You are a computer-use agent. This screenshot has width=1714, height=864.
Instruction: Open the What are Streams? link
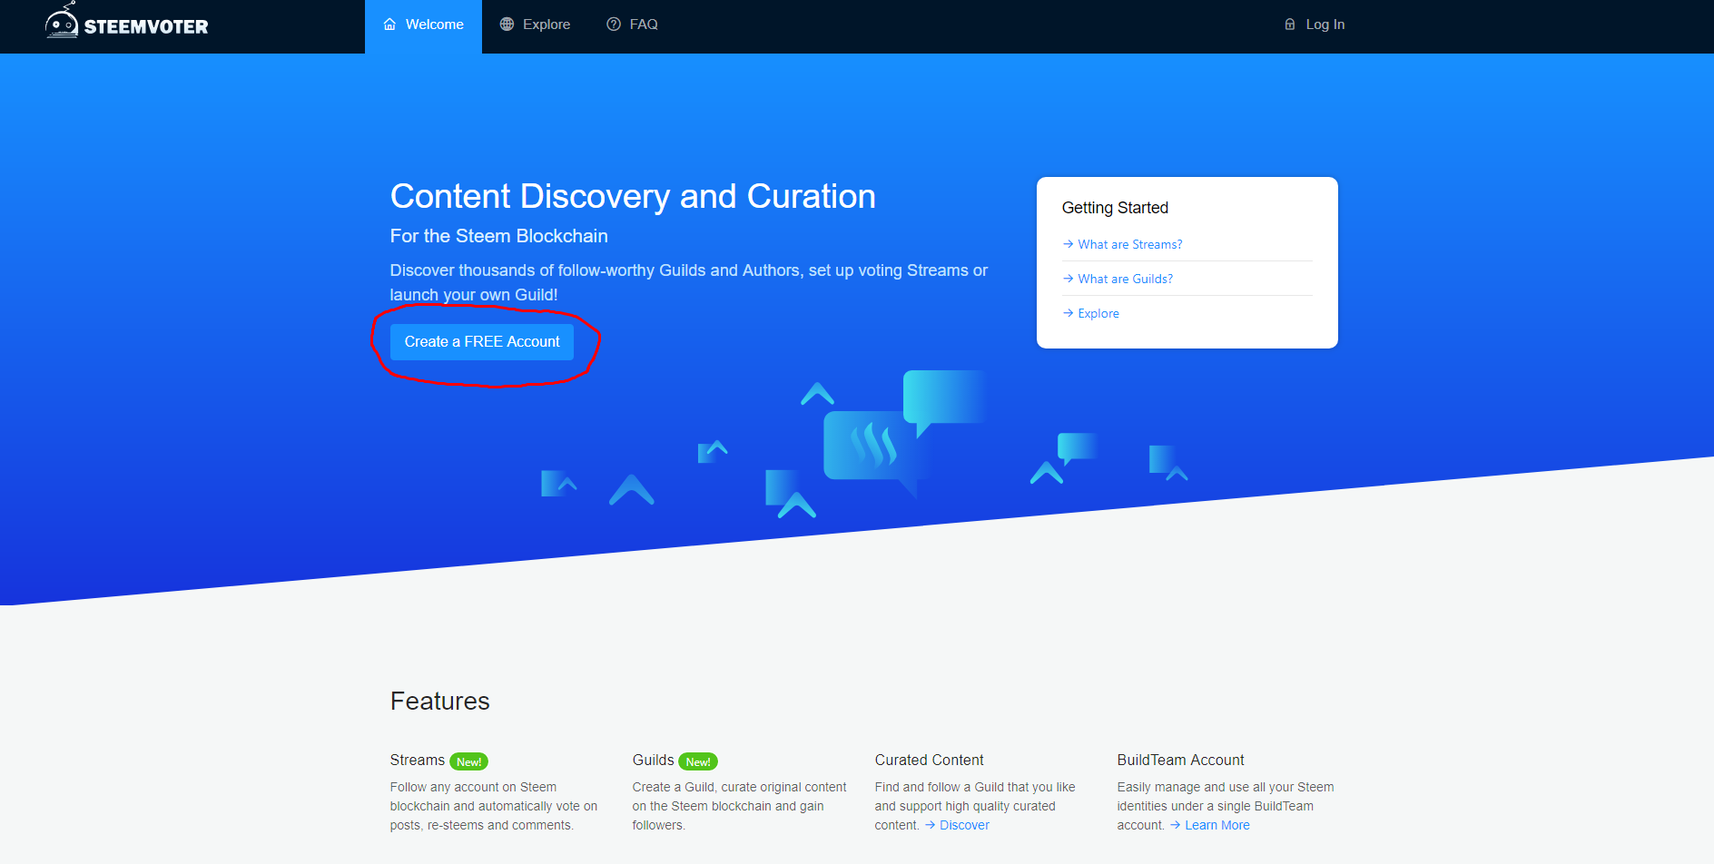point(1130,244)
